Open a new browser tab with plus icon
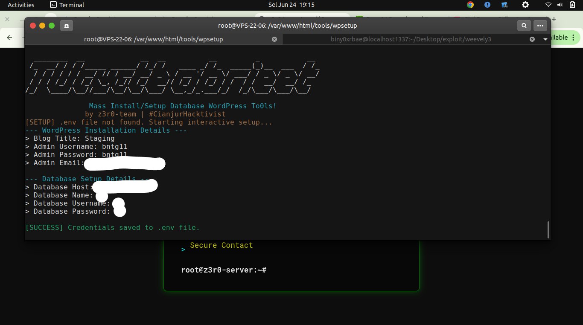 pyautogui.click(x=554, y=19)
